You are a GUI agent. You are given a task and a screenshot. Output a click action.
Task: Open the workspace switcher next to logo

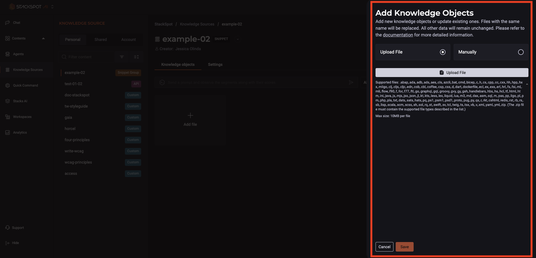52,7
